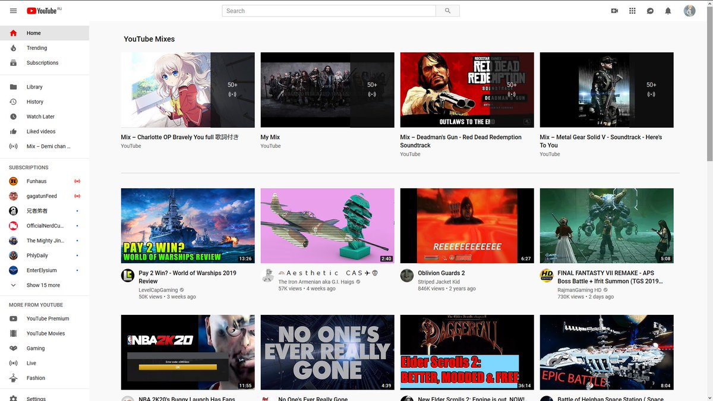The image size is (713, 401).
Task: Open The Mighty Jin... subscription
Action: [45, 241]
